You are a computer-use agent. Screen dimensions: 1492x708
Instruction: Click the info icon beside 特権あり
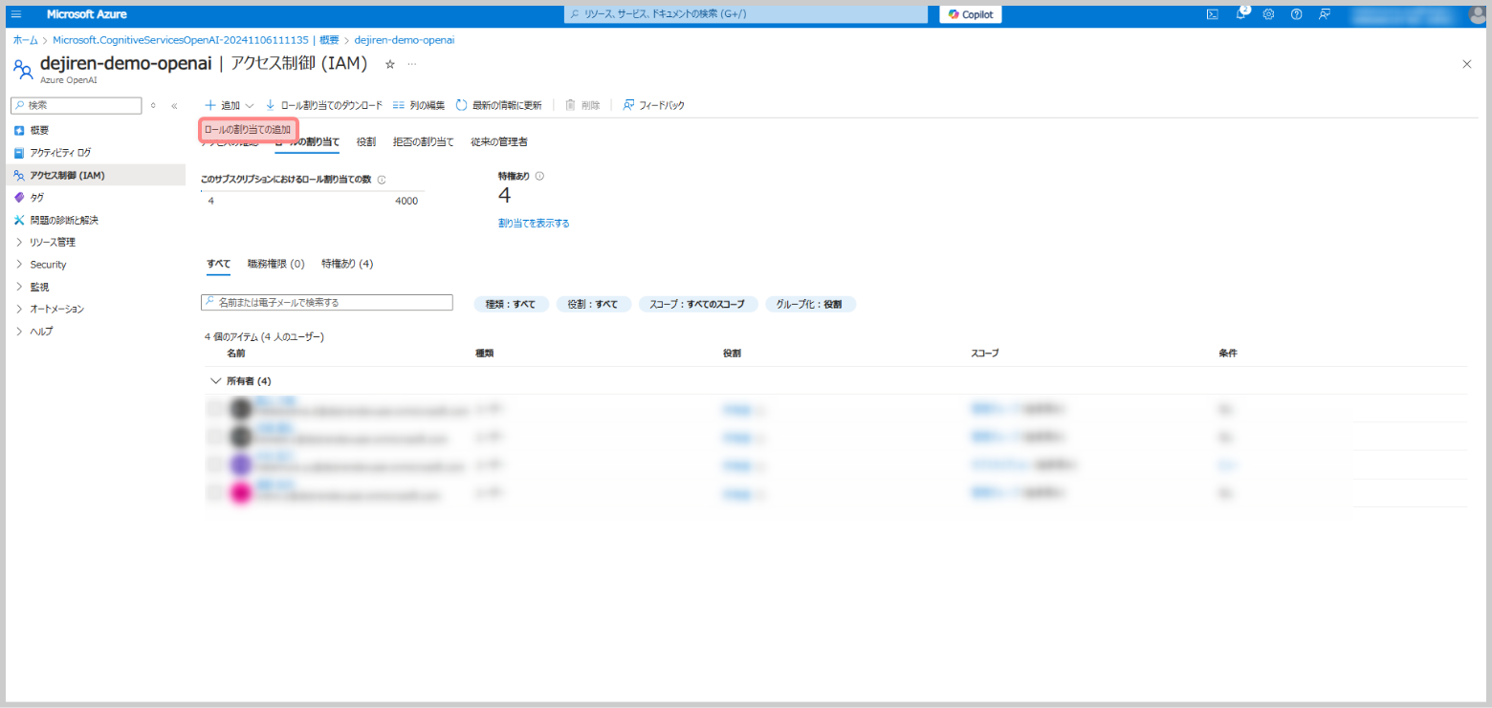pos(540,176)
